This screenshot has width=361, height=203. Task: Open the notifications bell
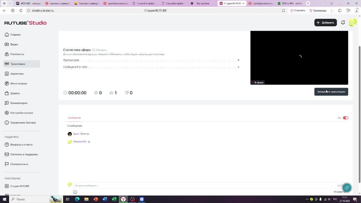[343, 23]
